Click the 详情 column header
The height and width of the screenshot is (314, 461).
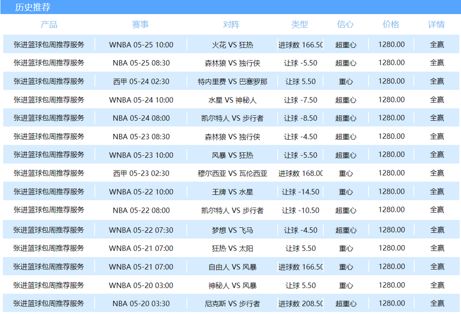[x=436, y=24]
